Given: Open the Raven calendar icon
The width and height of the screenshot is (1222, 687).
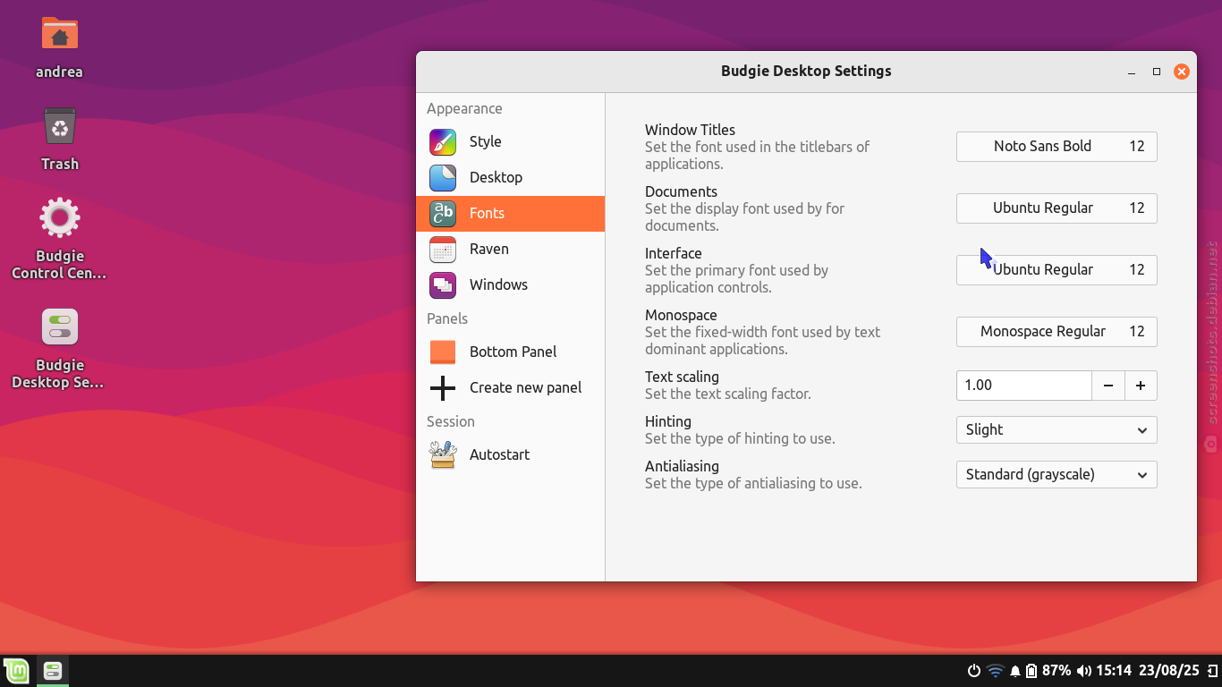Looking at the screenshot, I should tap(443, 250).
